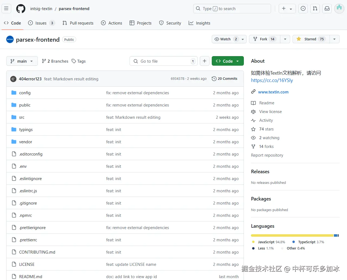Expand the Watch options dropdown arrow
The width and height of the screenshot is (347, 280).
click(x=243, y=39)
